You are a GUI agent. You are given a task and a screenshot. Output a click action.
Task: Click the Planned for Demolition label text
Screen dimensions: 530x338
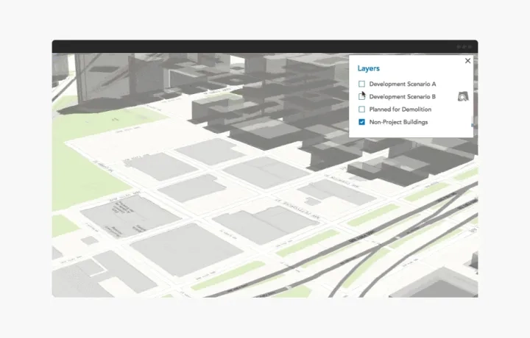[x=400, y=109]
